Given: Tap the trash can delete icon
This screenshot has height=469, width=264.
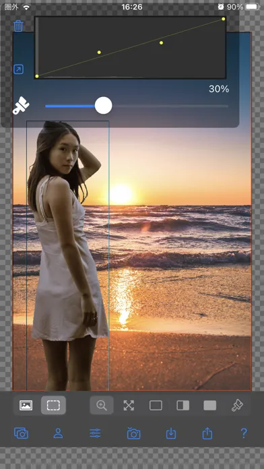Looking at the screenshot, I should point(18,26).
